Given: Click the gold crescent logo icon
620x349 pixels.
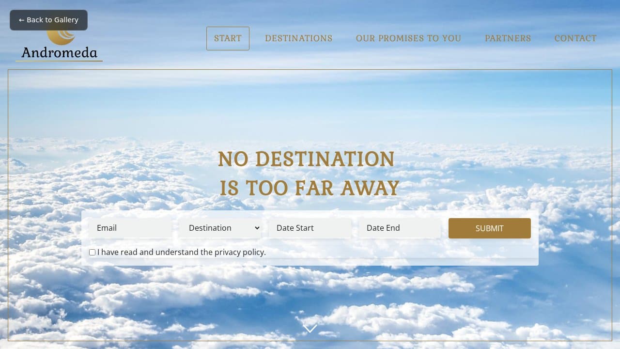Looking at the screenshot, I should tap(62, 37).
